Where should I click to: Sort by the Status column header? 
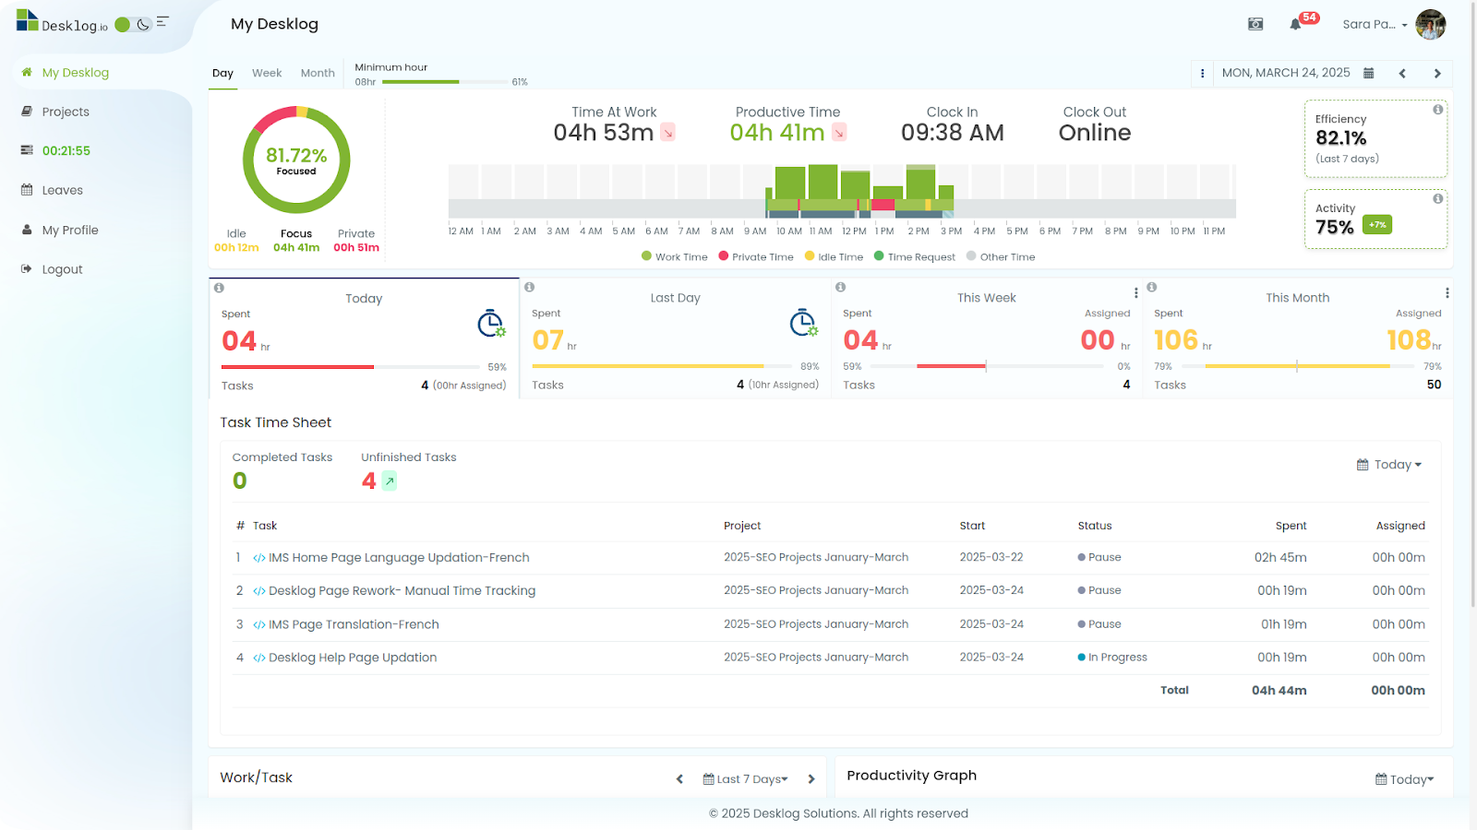(x=1095, y=526)
